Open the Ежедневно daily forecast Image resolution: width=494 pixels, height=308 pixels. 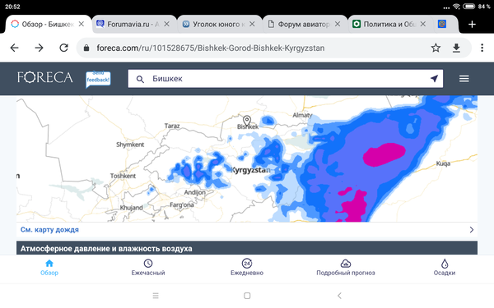click(247, 268)
